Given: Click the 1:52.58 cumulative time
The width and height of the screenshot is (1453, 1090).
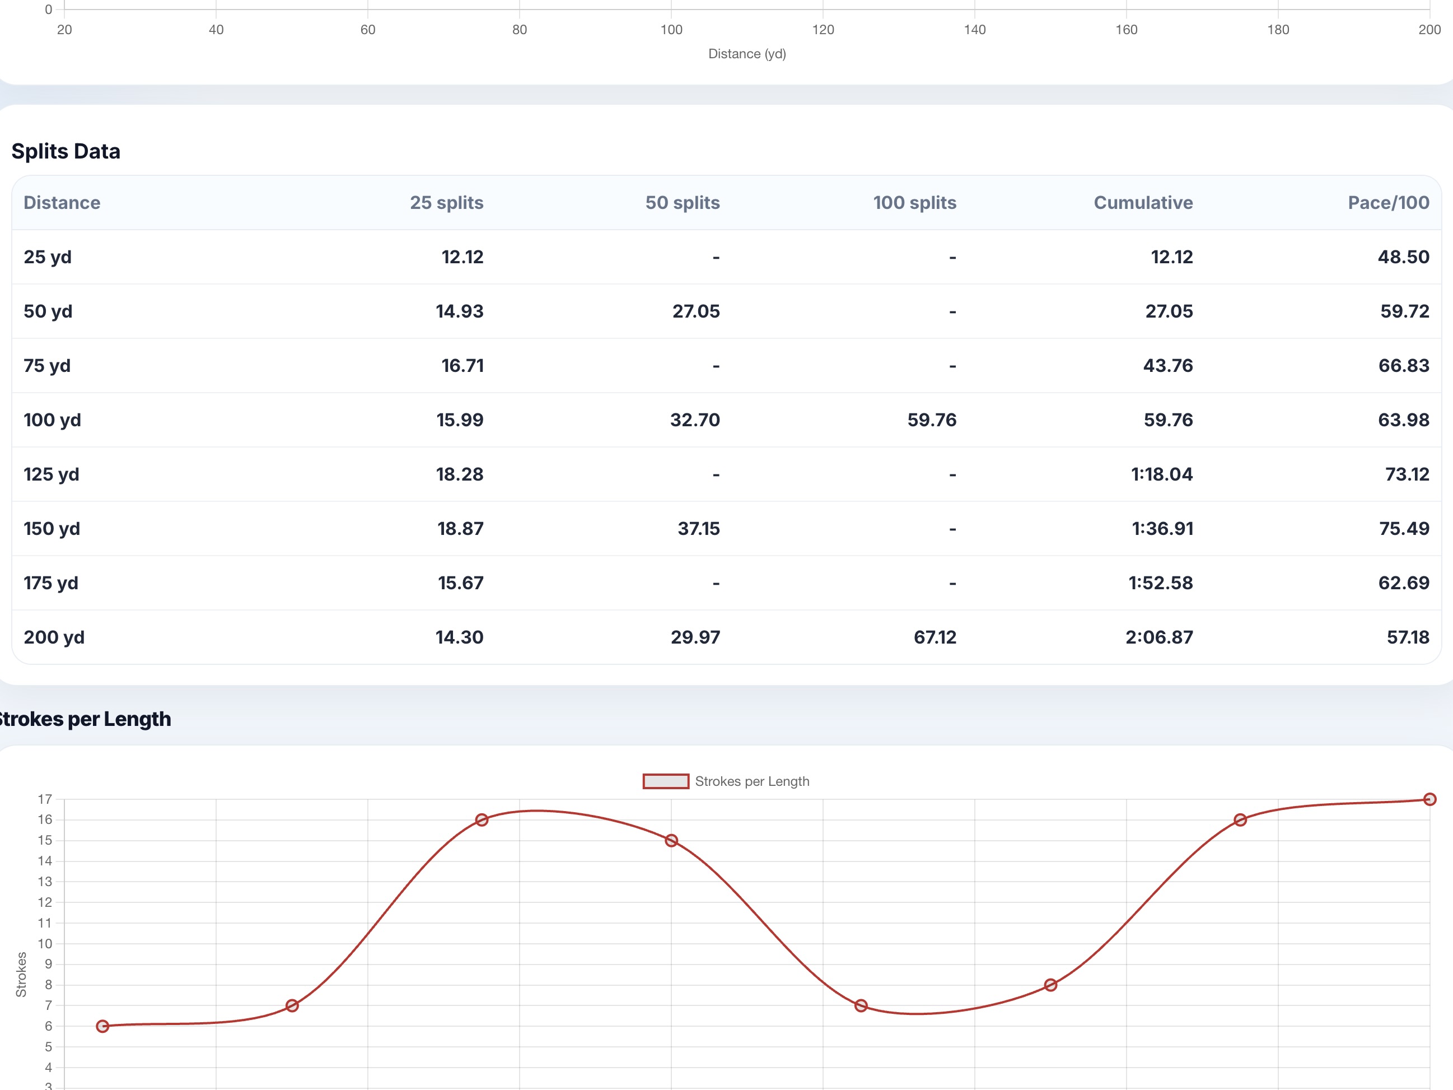Looking at the screenshot, I should (x=1161, y=583).
